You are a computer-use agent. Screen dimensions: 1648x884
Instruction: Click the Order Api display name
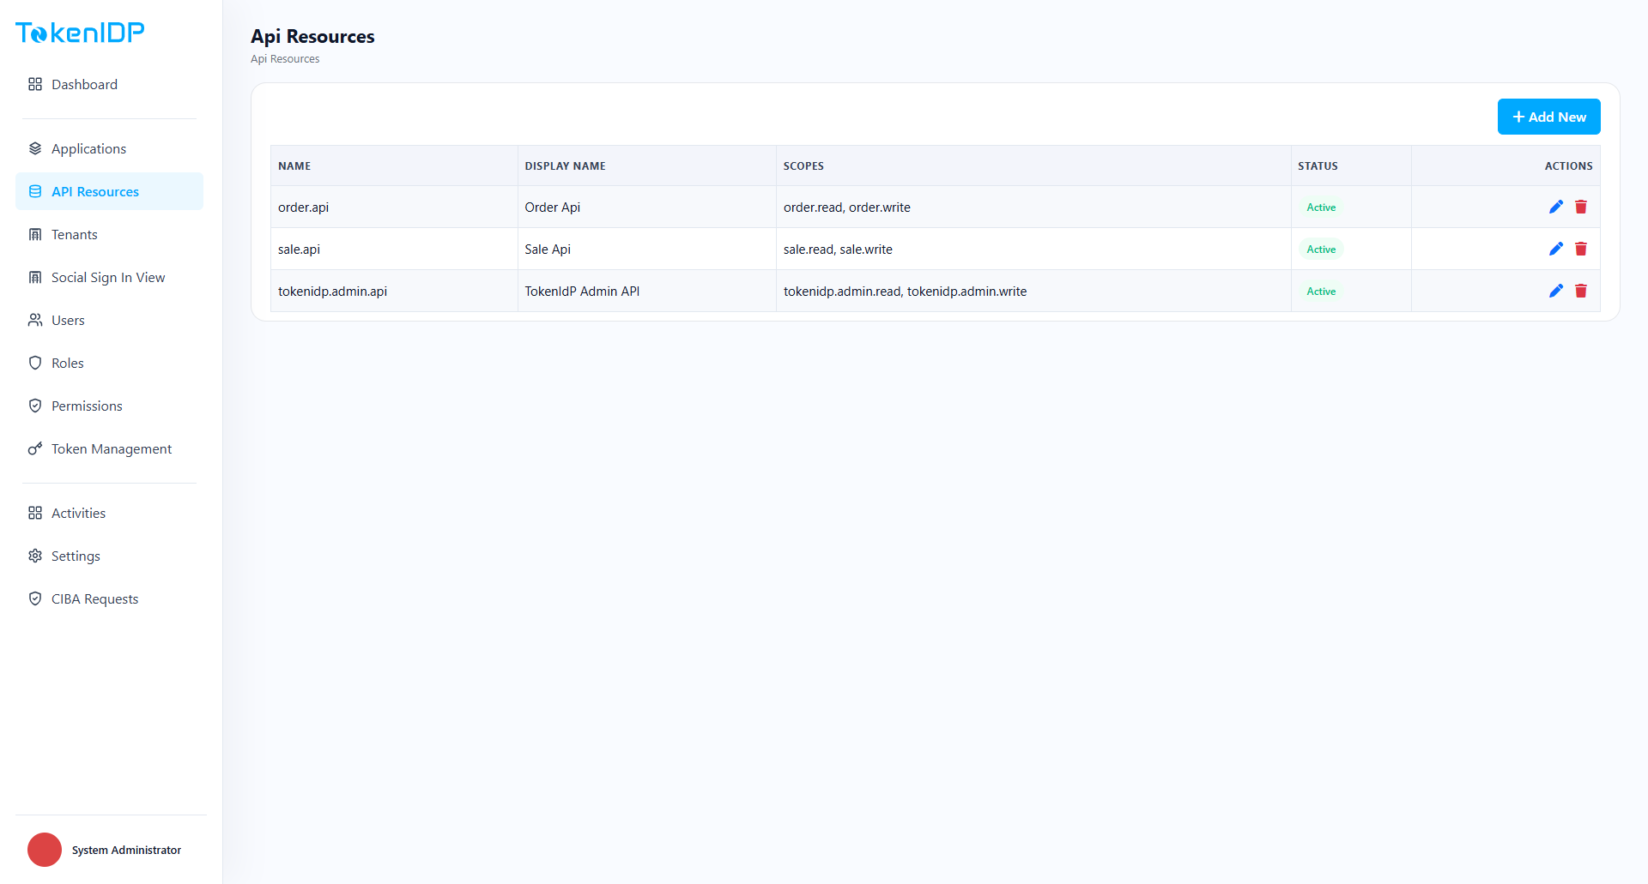(552, 207)
